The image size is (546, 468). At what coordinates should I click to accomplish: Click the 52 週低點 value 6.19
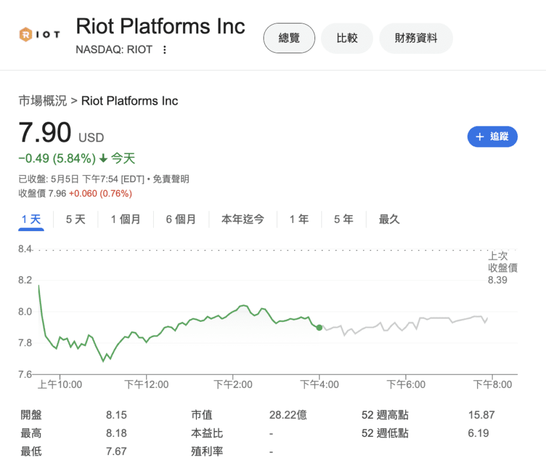(478, 433)
